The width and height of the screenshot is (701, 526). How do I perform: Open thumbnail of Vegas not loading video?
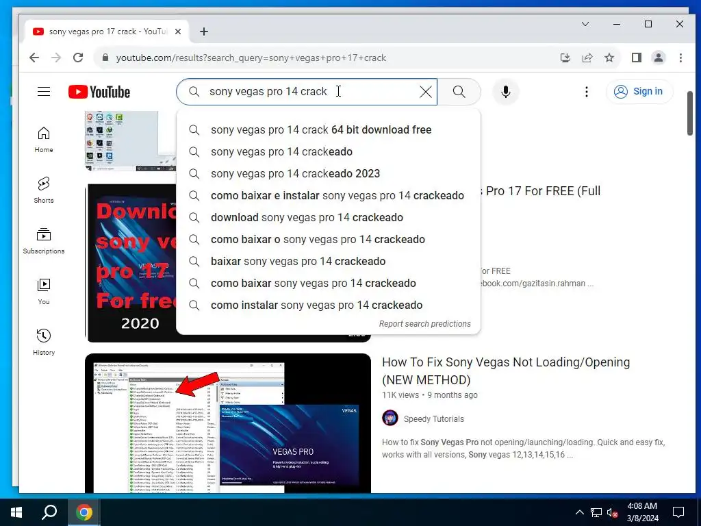click(x=228, y=423)
